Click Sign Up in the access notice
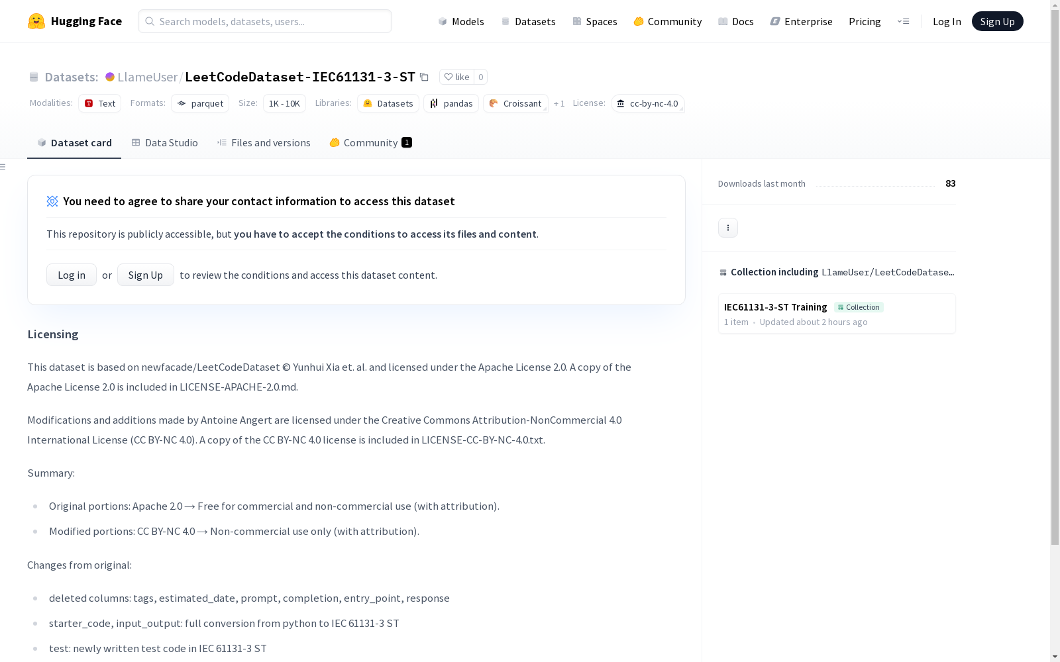The height and width of the screenshot is (662, 1060). tap(146, 275)
